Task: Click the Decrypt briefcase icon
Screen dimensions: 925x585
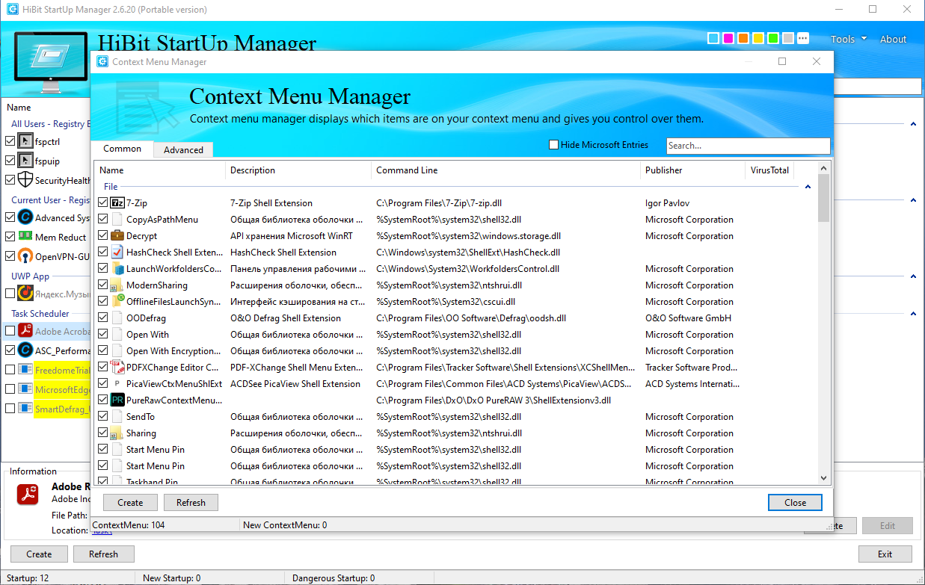Action: click(117, 236)
